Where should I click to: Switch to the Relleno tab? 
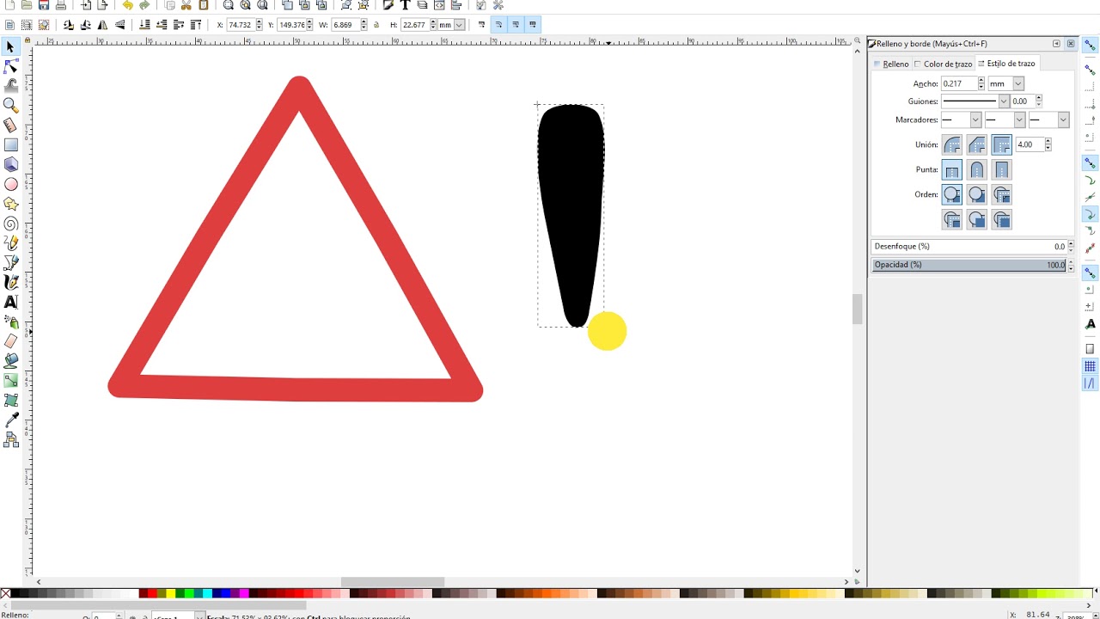(891, 64)
